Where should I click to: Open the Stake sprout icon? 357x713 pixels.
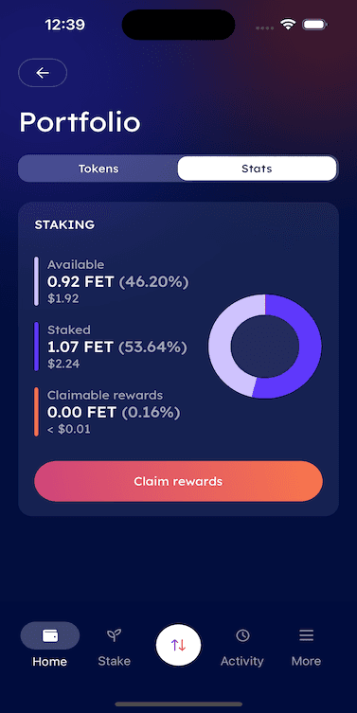coord(115,635)
